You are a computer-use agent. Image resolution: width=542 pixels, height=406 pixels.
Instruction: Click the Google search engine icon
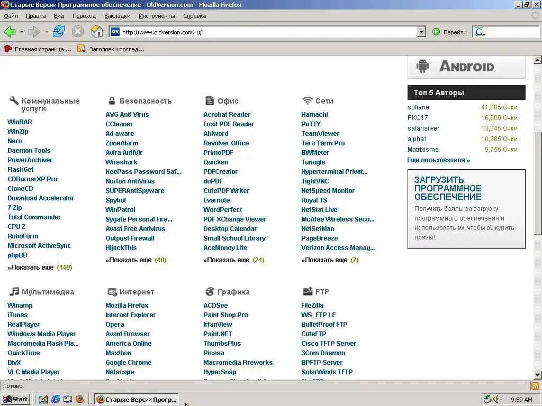[x=480, y=32]
